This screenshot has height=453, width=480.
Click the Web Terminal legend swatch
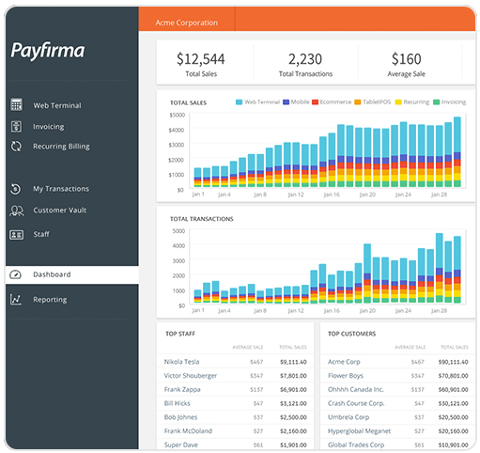click(239, 102)
